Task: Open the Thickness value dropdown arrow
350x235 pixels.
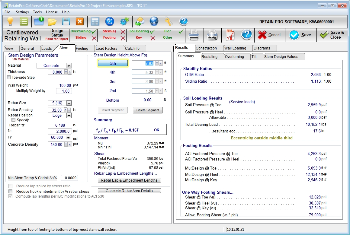Action: click(x=66, y=72)
